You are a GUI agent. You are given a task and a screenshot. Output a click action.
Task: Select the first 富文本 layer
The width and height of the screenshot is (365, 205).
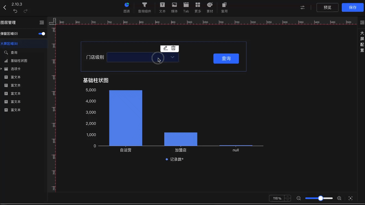[24, 77]
